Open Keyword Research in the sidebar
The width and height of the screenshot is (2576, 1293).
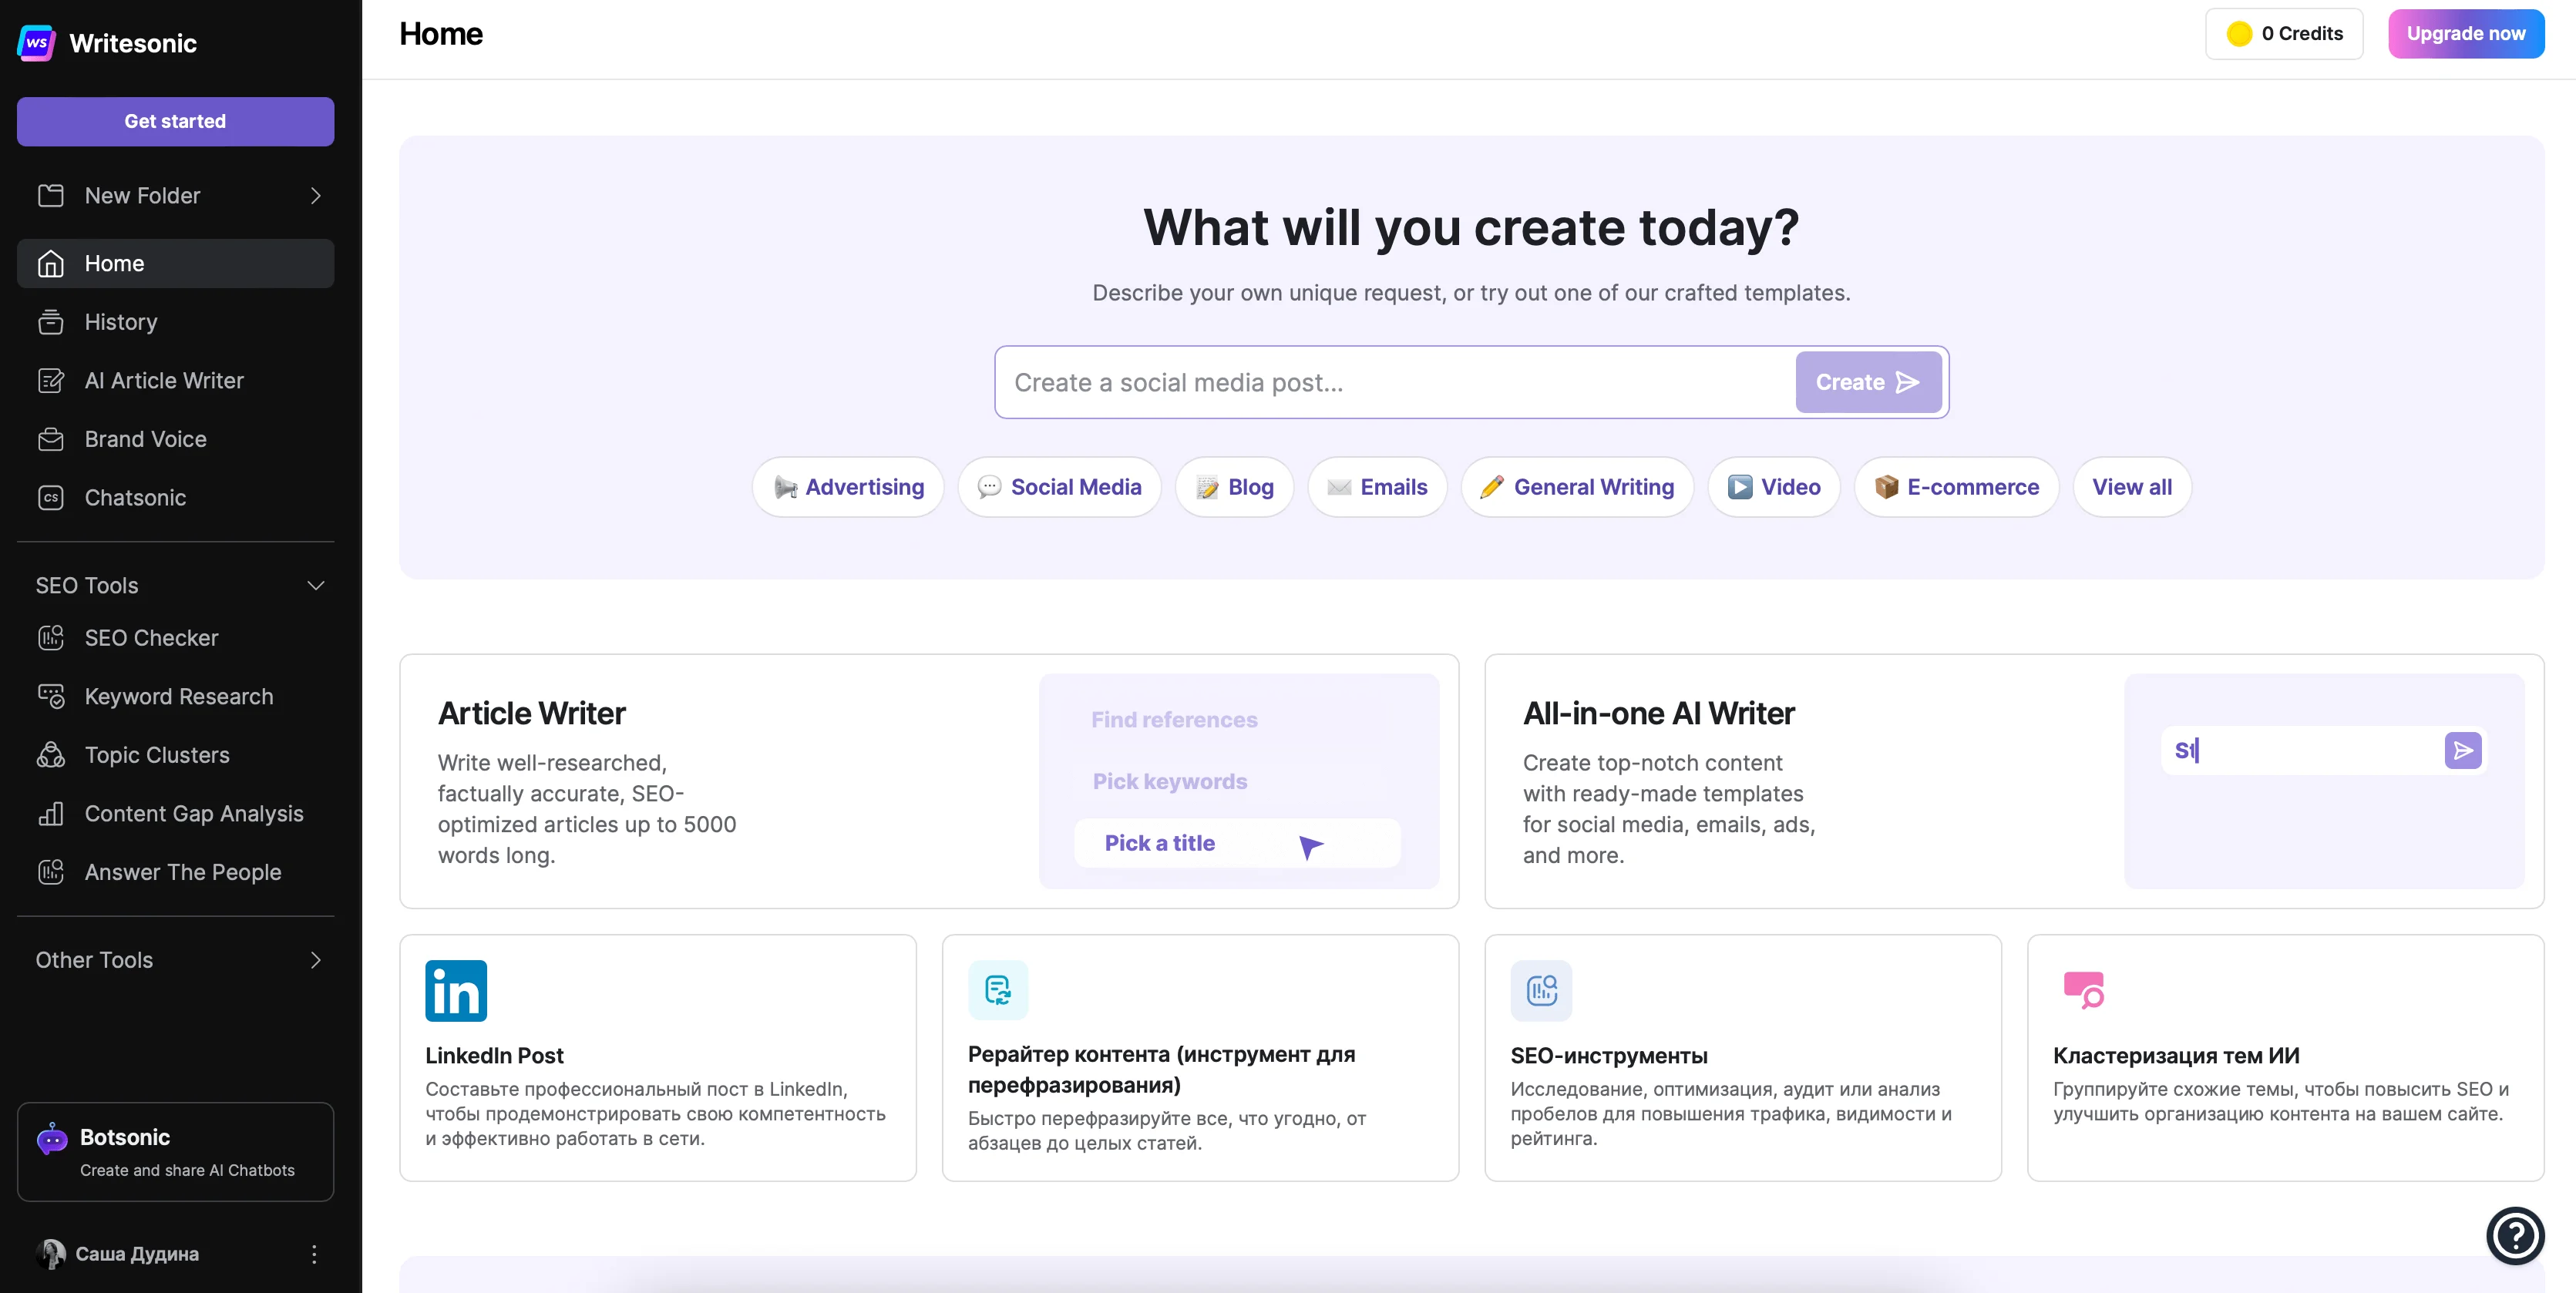pos(178,696)
